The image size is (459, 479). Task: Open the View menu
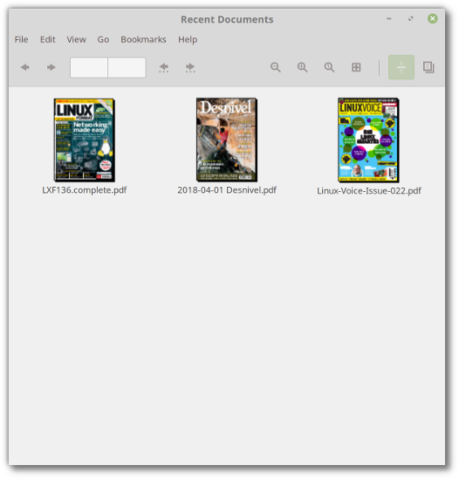[x=77, y=40]
